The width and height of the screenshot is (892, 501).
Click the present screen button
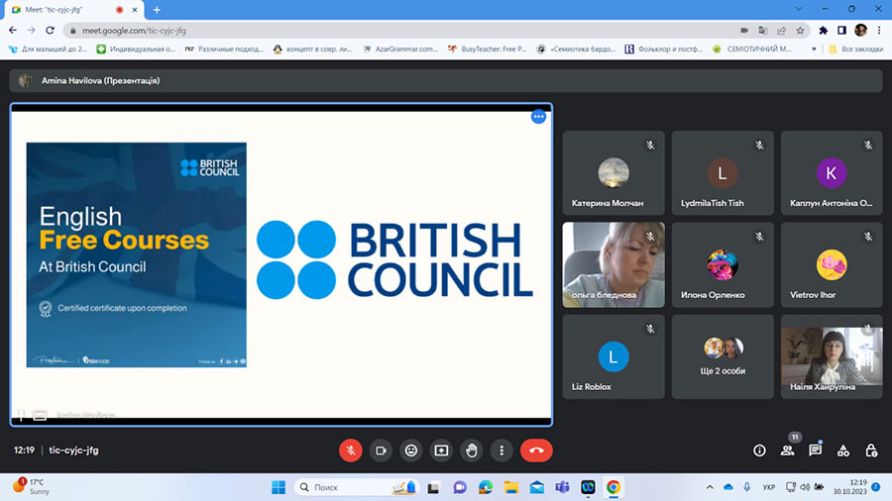441,451
